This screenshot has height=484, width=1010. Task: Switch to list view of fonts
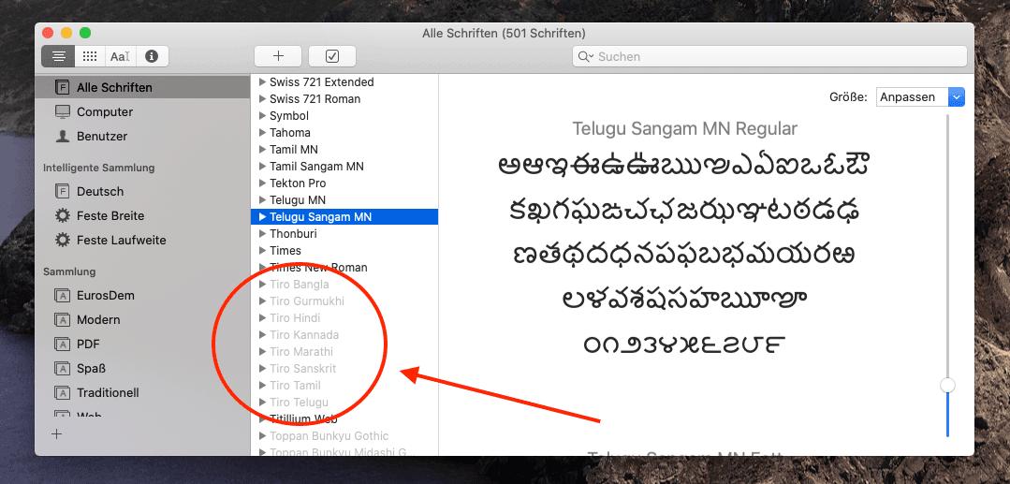[x=58, y=56]
